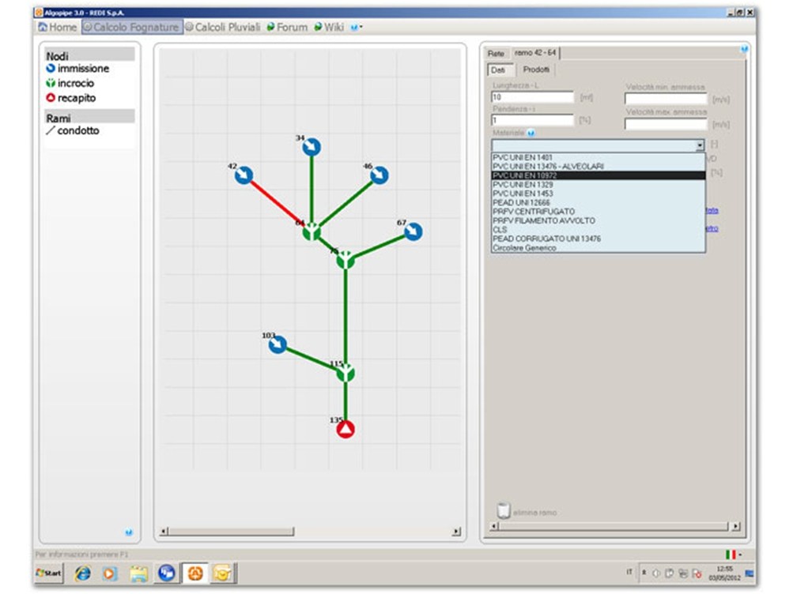Click the Lunghezza L input field
This screenshot has height=594, width=793.
point(532,97)
